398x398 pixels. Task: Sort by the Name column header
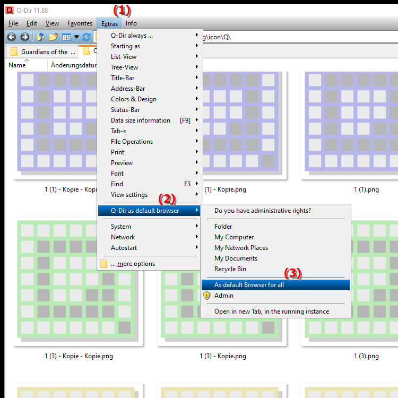18,65
